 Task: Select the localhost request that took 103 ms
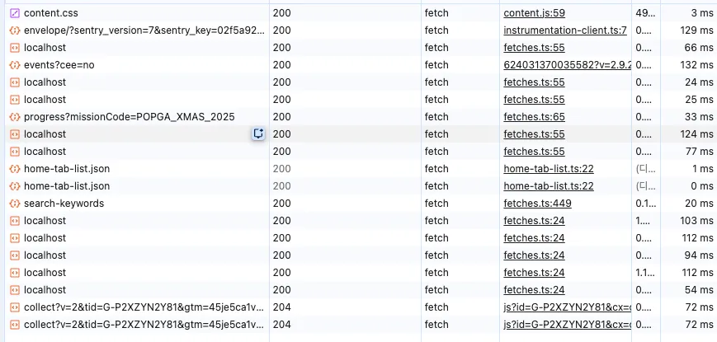point(45,221)
